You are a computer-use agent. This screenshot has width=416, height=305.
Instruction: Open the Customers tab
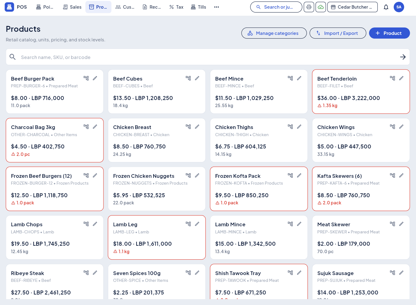pos(125,7)
